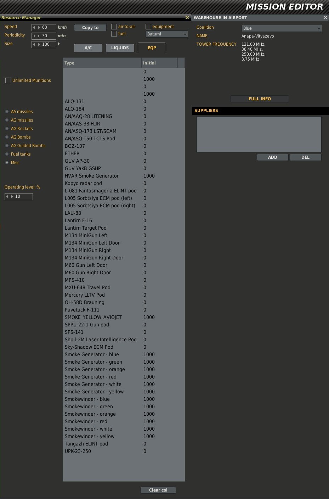The width and height of the screenshot is (329, 499).
Task: Switch to the LIQUIDS tab
Action: coord(120,48)
